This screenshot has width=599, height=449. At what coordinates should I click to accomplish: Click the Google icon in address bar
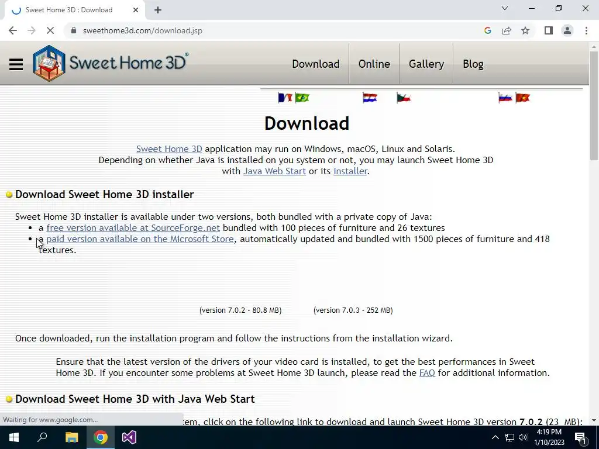point(487,30)
